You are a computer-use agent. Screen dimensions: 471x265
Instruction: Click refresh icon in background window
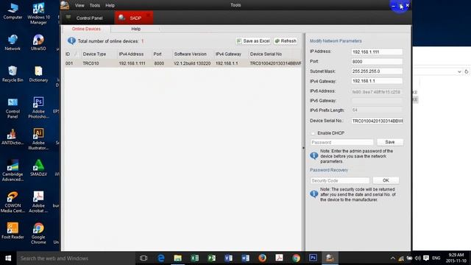467,71
